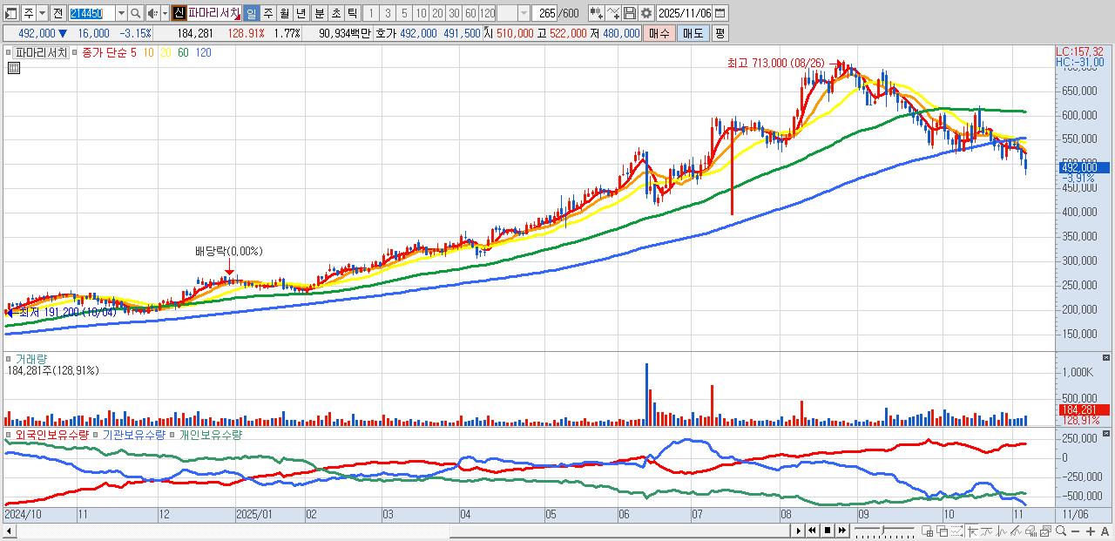Click the '전' button in top toolbar
1115x541 pixels.
(x=57, y=13)
